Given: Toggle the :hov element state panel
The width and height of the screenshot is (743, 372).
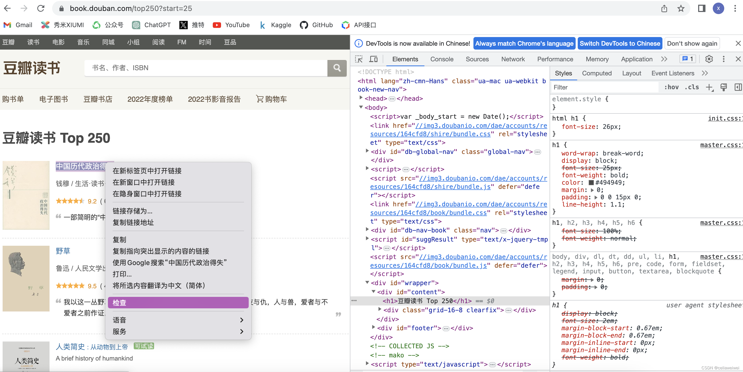Looking at the screenshot, I should (x=671, y=87).
